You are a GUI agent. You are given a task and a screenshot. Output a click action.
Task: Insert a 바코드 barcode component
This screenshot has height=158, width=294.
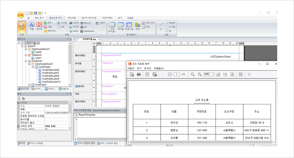74,23
